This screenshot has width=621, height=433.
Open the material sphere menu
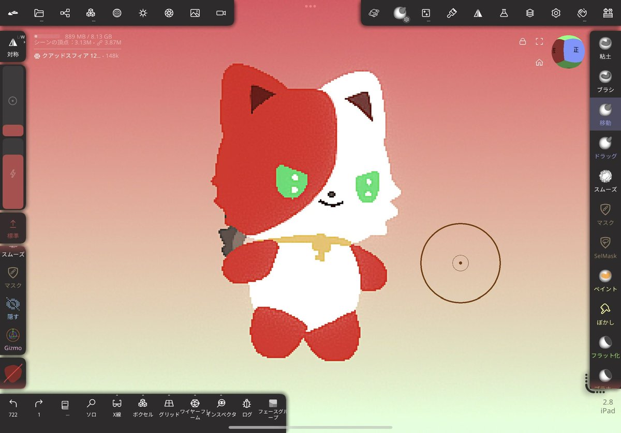point(117,13)
